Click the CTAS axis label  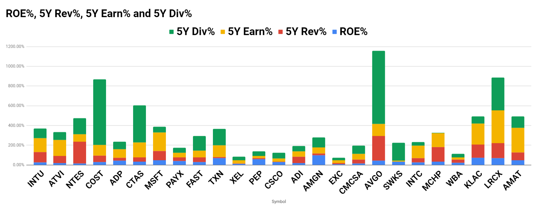[135, 179]
